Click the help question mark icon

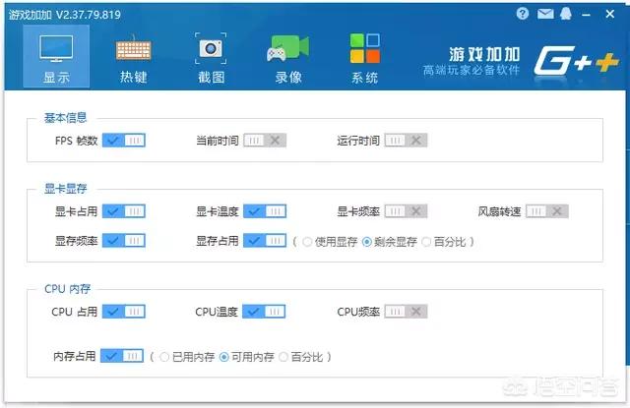(x=523, y=14)
